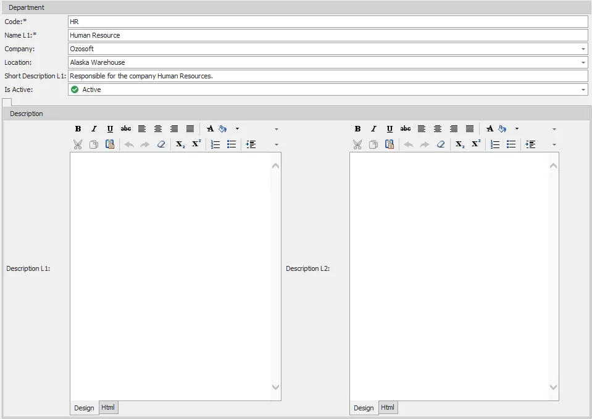Expand the Location dropdown list
This screenshot has width=592, height=419.
coord(583,62)
